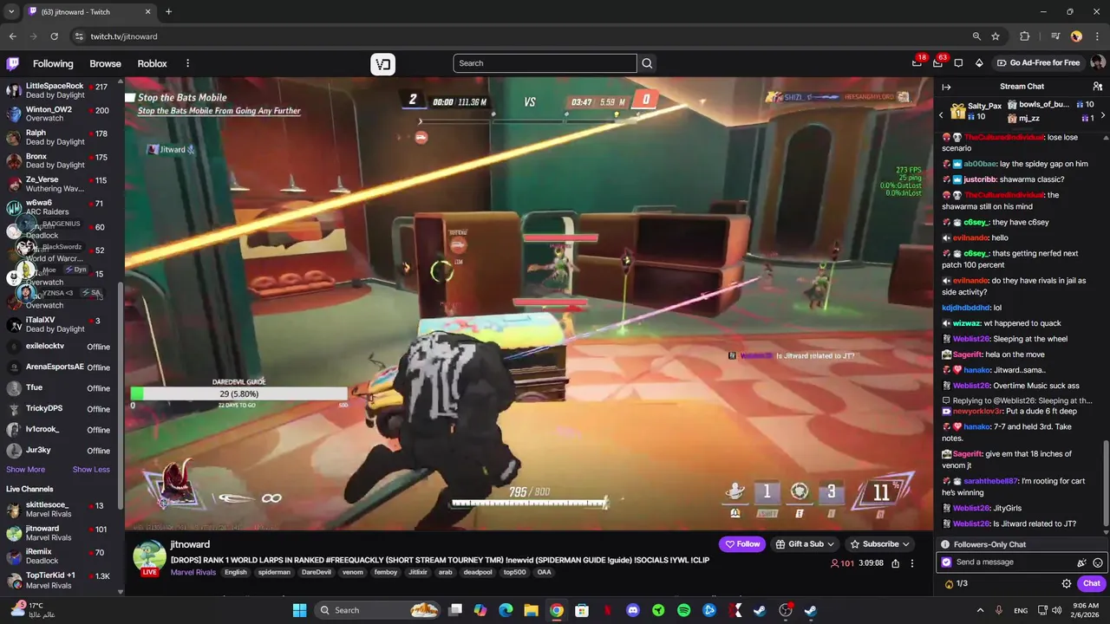Click the Show More link in sidebar
Image resolution: width=1110 pixels, height=624 pixels.
(x=25, y=470)
